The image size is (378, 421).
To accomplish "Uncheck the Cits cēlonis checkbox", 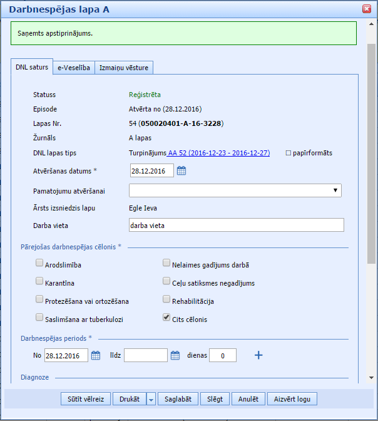I will [x=166, y=318].
